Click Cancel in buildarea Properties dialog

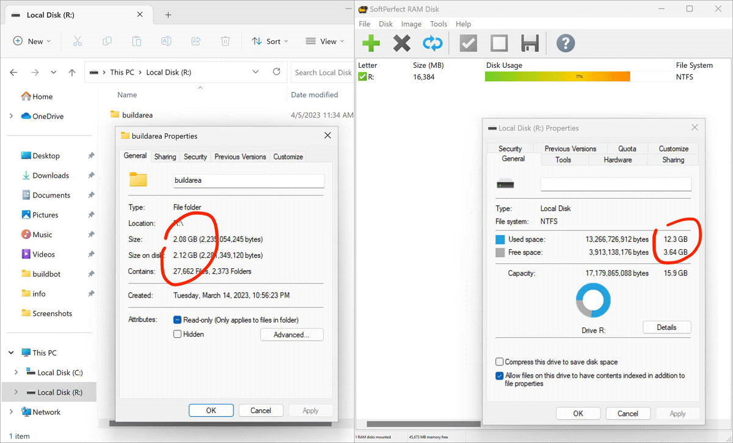(261, 411)
